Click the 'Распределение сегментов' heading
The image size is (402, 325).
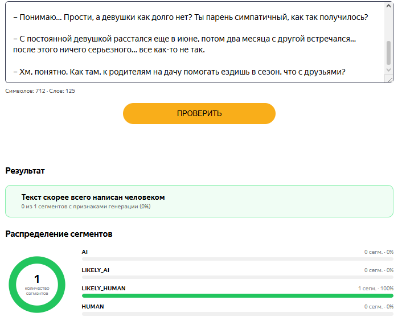(59, 234)
